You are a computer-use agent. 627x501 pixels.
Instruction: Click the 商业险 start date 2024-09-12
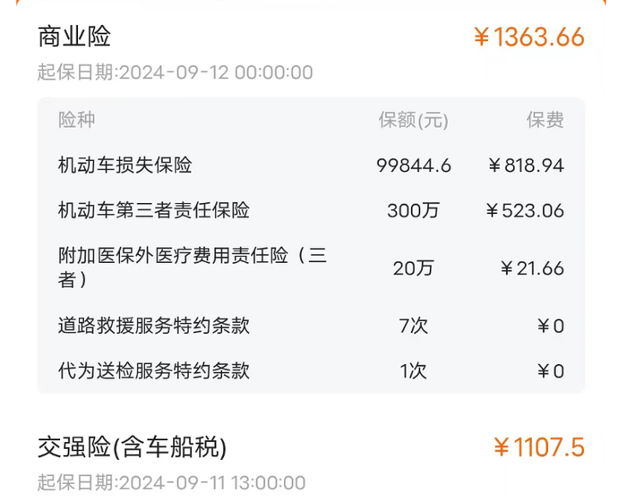[x=176, y=73]
